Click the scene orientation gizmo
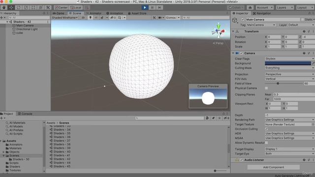Screen dimensions: 315x177 (219, 31)
